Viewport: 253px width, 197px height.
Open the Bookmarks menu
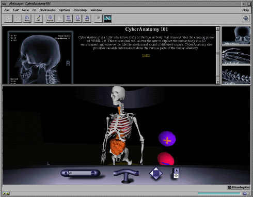point(48,10)
